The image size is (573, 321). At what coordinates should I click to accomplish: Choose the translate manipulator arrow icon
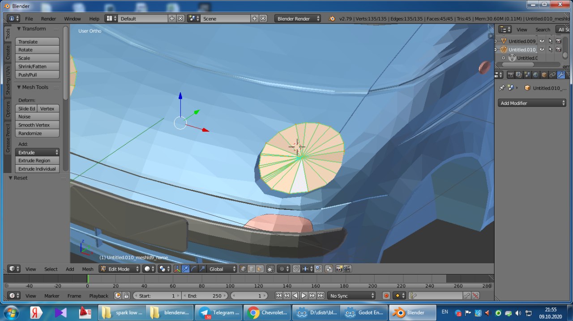pos(186,269)
